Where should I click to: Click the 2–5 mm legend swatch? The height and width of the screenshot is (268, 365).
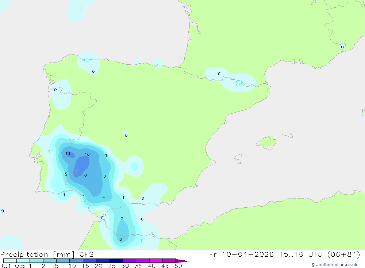tap(50, 261)
